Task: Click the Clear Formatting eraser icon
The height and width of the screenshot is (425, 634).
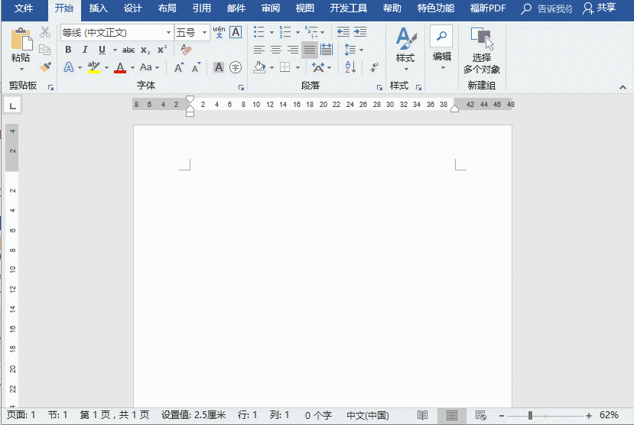Action: tap(186, 50)
